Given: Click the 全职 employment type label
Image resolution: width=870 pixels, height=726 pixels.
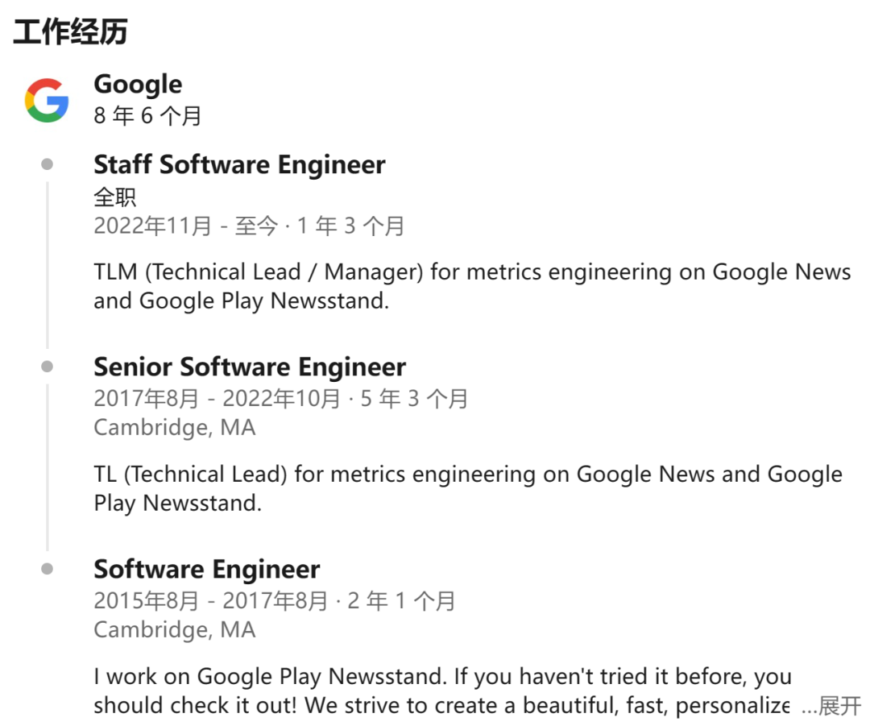Looking at the screenshot, I should pyautogui.click(x=115, y=197).
